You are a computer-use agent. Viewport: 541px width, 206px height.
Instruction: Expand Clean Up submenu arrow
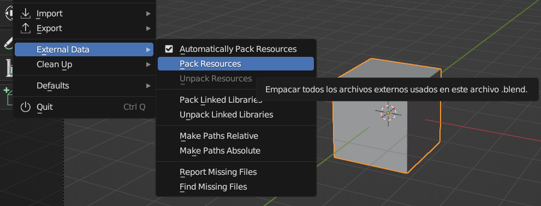[x=148, y=64]
